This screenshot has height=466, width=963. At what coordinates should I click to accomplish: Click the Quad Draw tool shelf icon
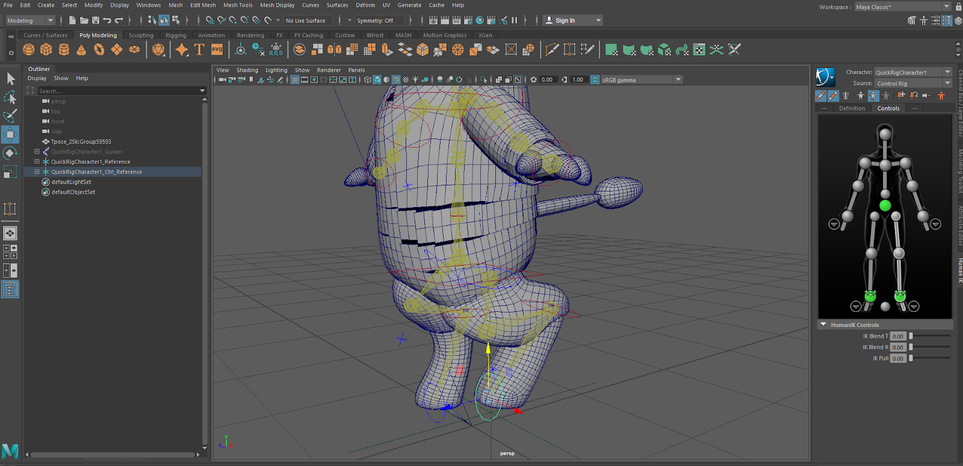[587, 50]
